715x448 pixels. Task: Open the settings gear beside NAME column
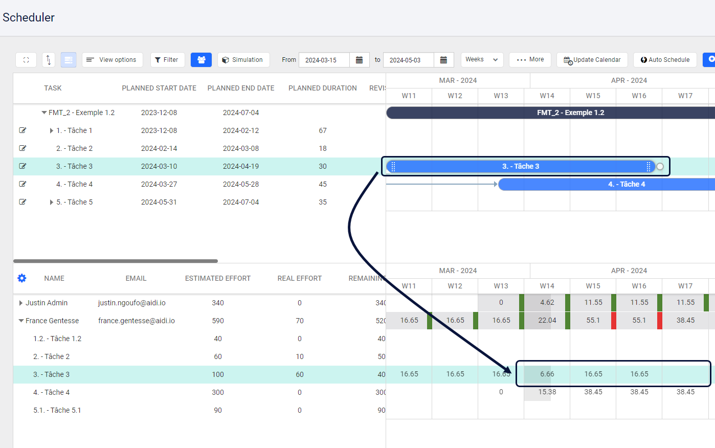(x=21, y=278)
